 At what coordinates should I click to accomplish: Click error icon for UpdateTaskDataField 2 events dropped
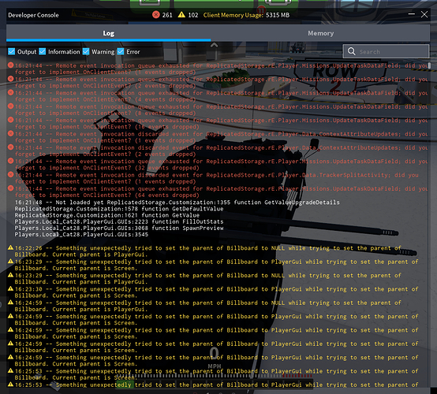(x=10, y=79)
